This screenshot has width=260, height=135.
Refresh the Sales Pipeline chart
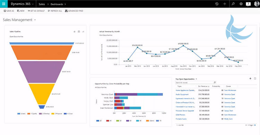pyautogui.click(x=75, y=31)
